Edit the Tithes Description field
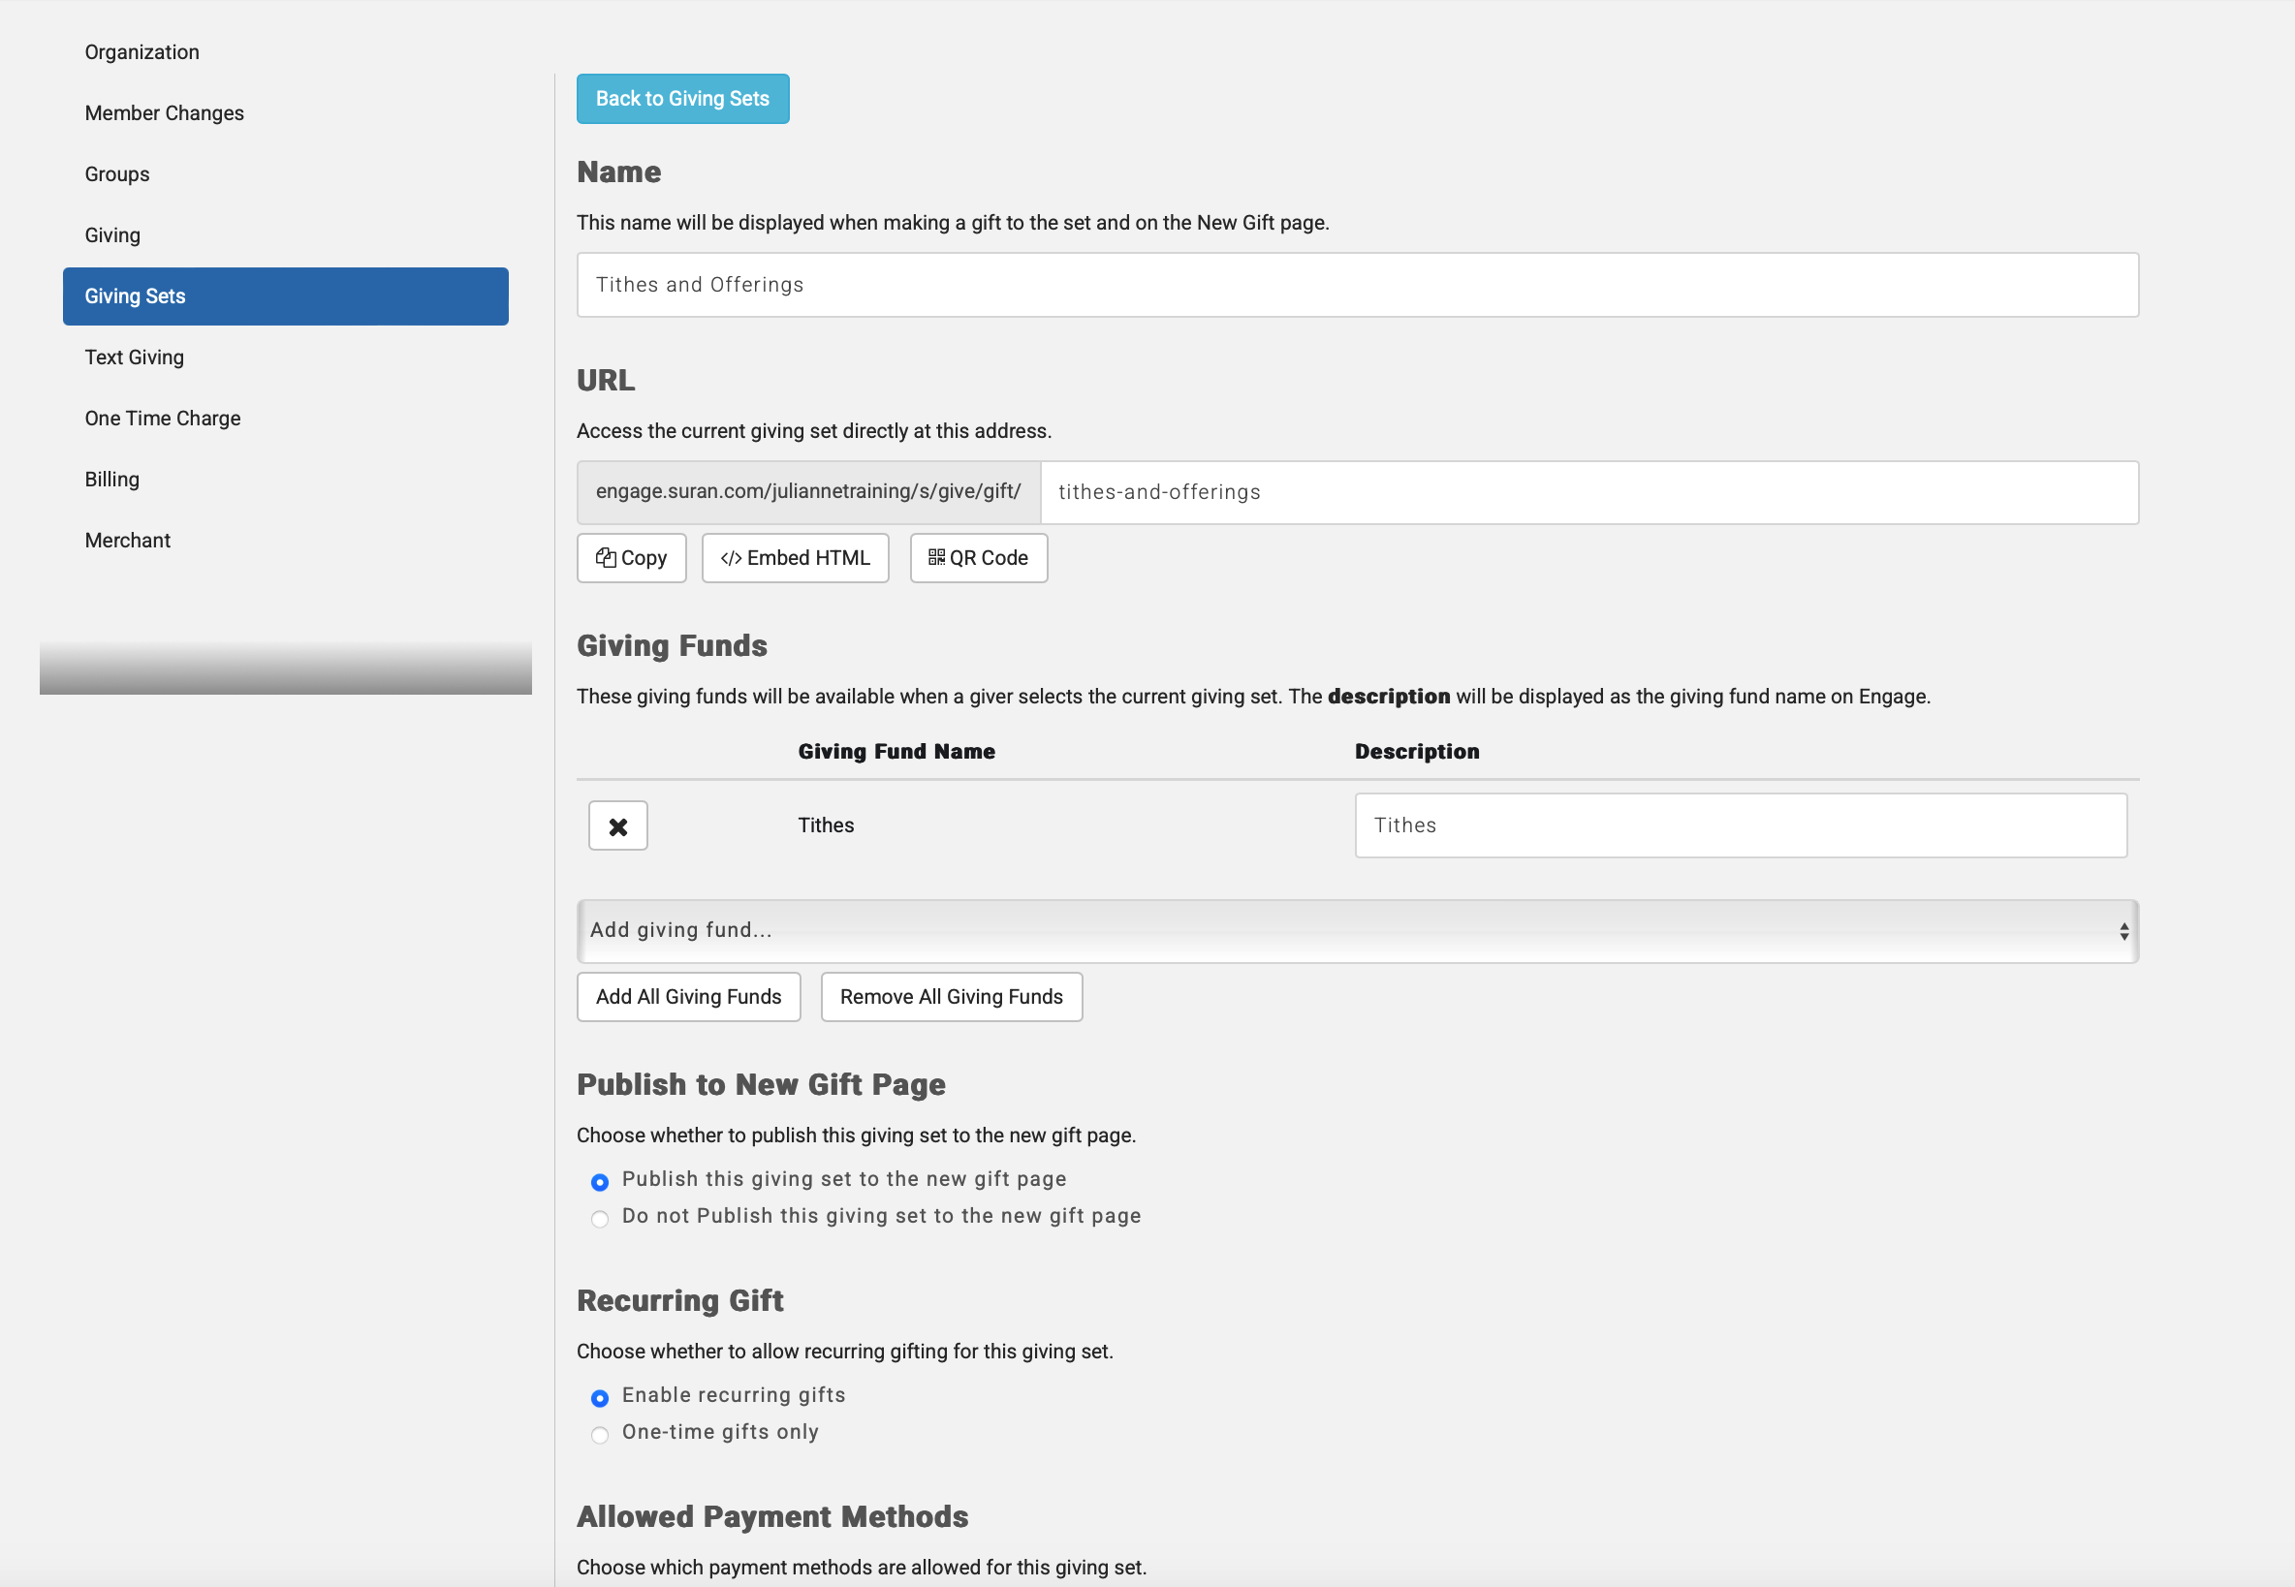Screen dimensions: 2295x1587 tap(1740, 825)
